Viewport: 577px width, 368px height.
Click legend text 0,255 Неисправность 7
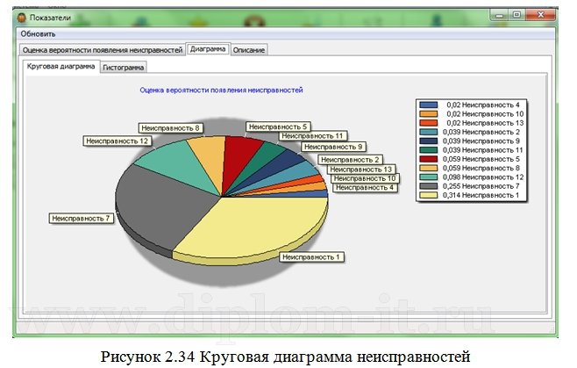(x=481, y=186)
